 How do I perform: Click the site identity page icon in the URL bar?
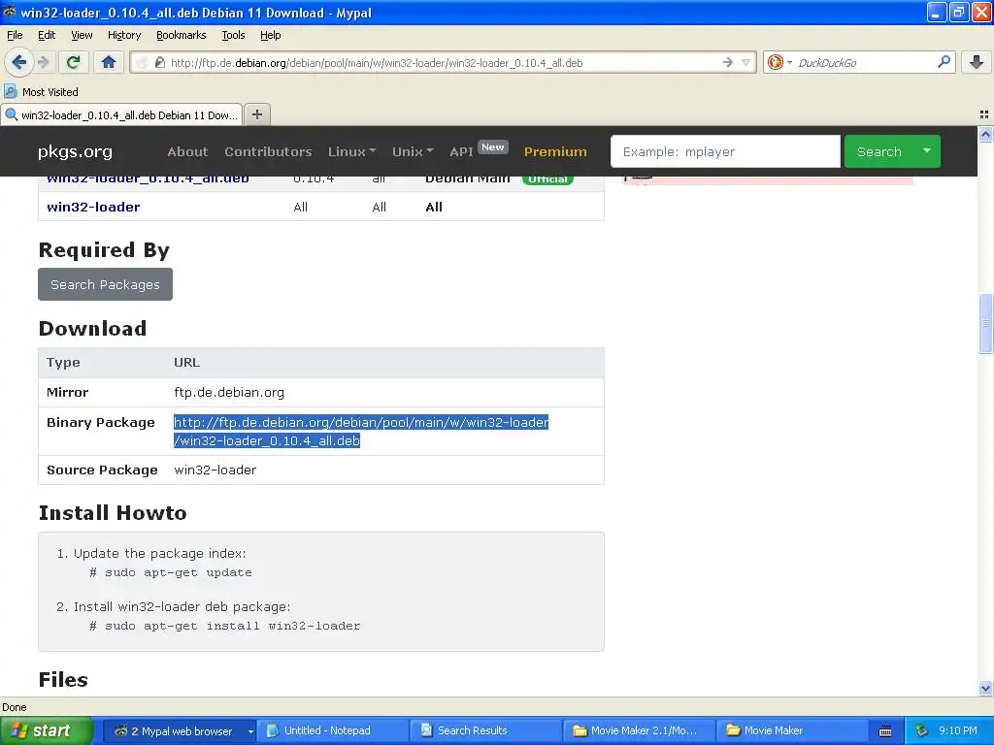click(x=160, y=63)
